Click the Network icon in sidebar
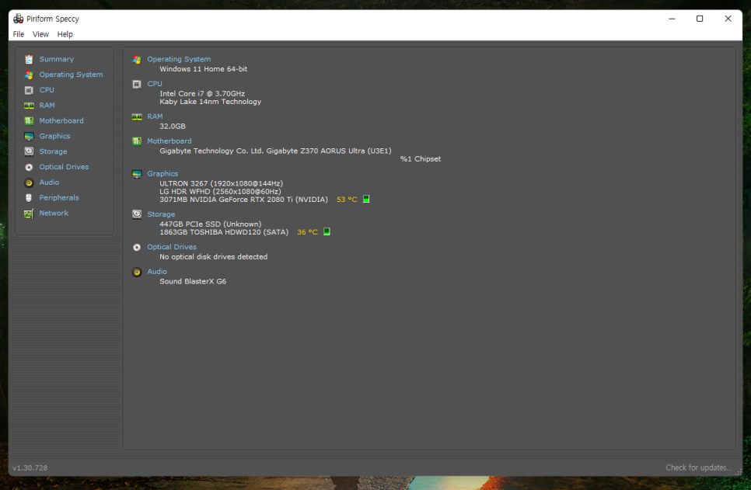 click(29, 214)
